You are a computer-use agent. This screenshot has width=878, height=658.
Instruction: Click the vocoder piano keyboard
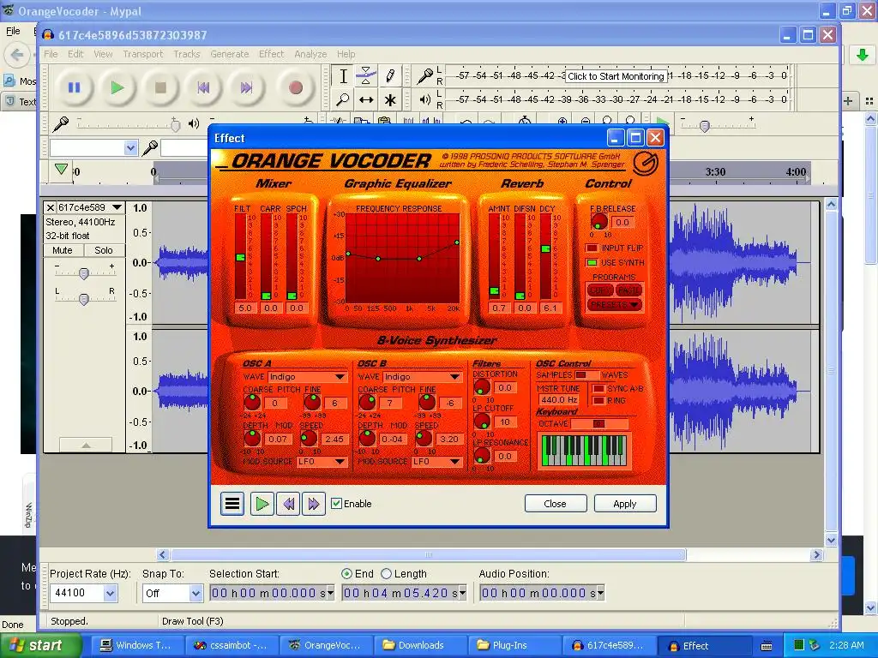coord(584,451)
